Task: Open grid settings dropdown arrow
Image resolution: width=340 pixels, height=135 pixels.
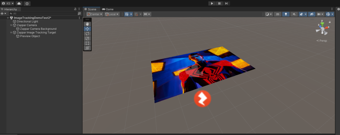Action: (131, 14)
